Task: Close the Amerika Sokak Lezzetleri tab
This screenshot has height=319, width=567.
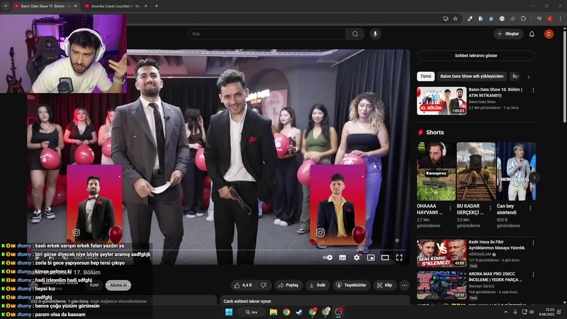Action: coord(146,6)
